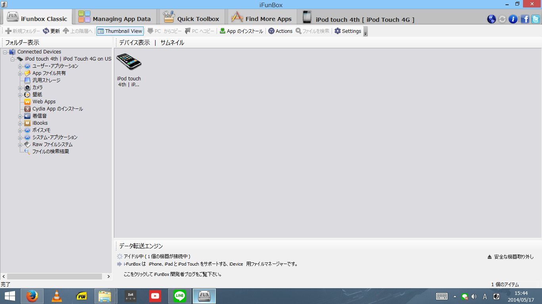Expand the カメラ tree node

pos(20,87)
